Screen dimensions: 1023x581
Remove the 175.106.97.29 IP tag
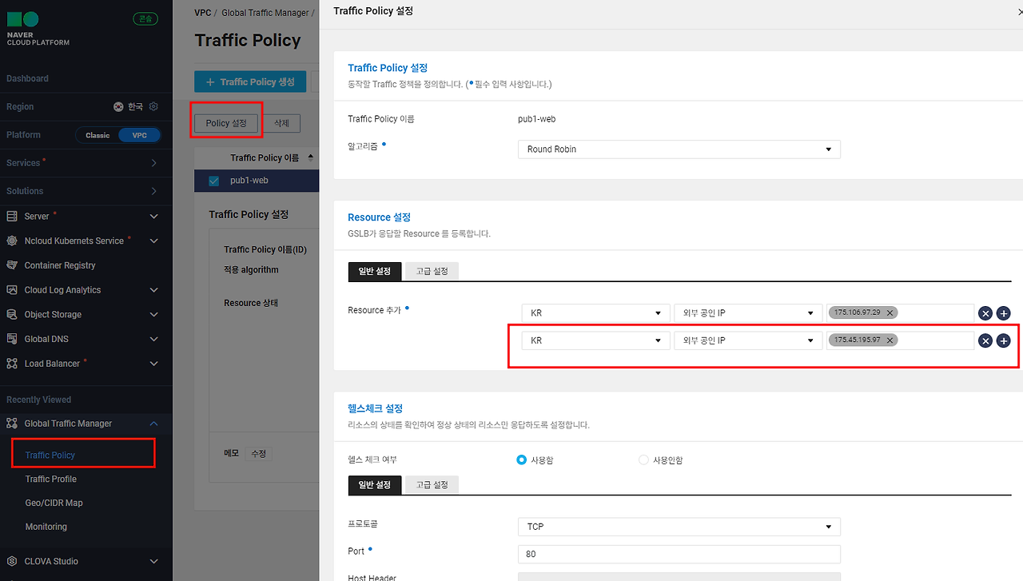point(890,312)
